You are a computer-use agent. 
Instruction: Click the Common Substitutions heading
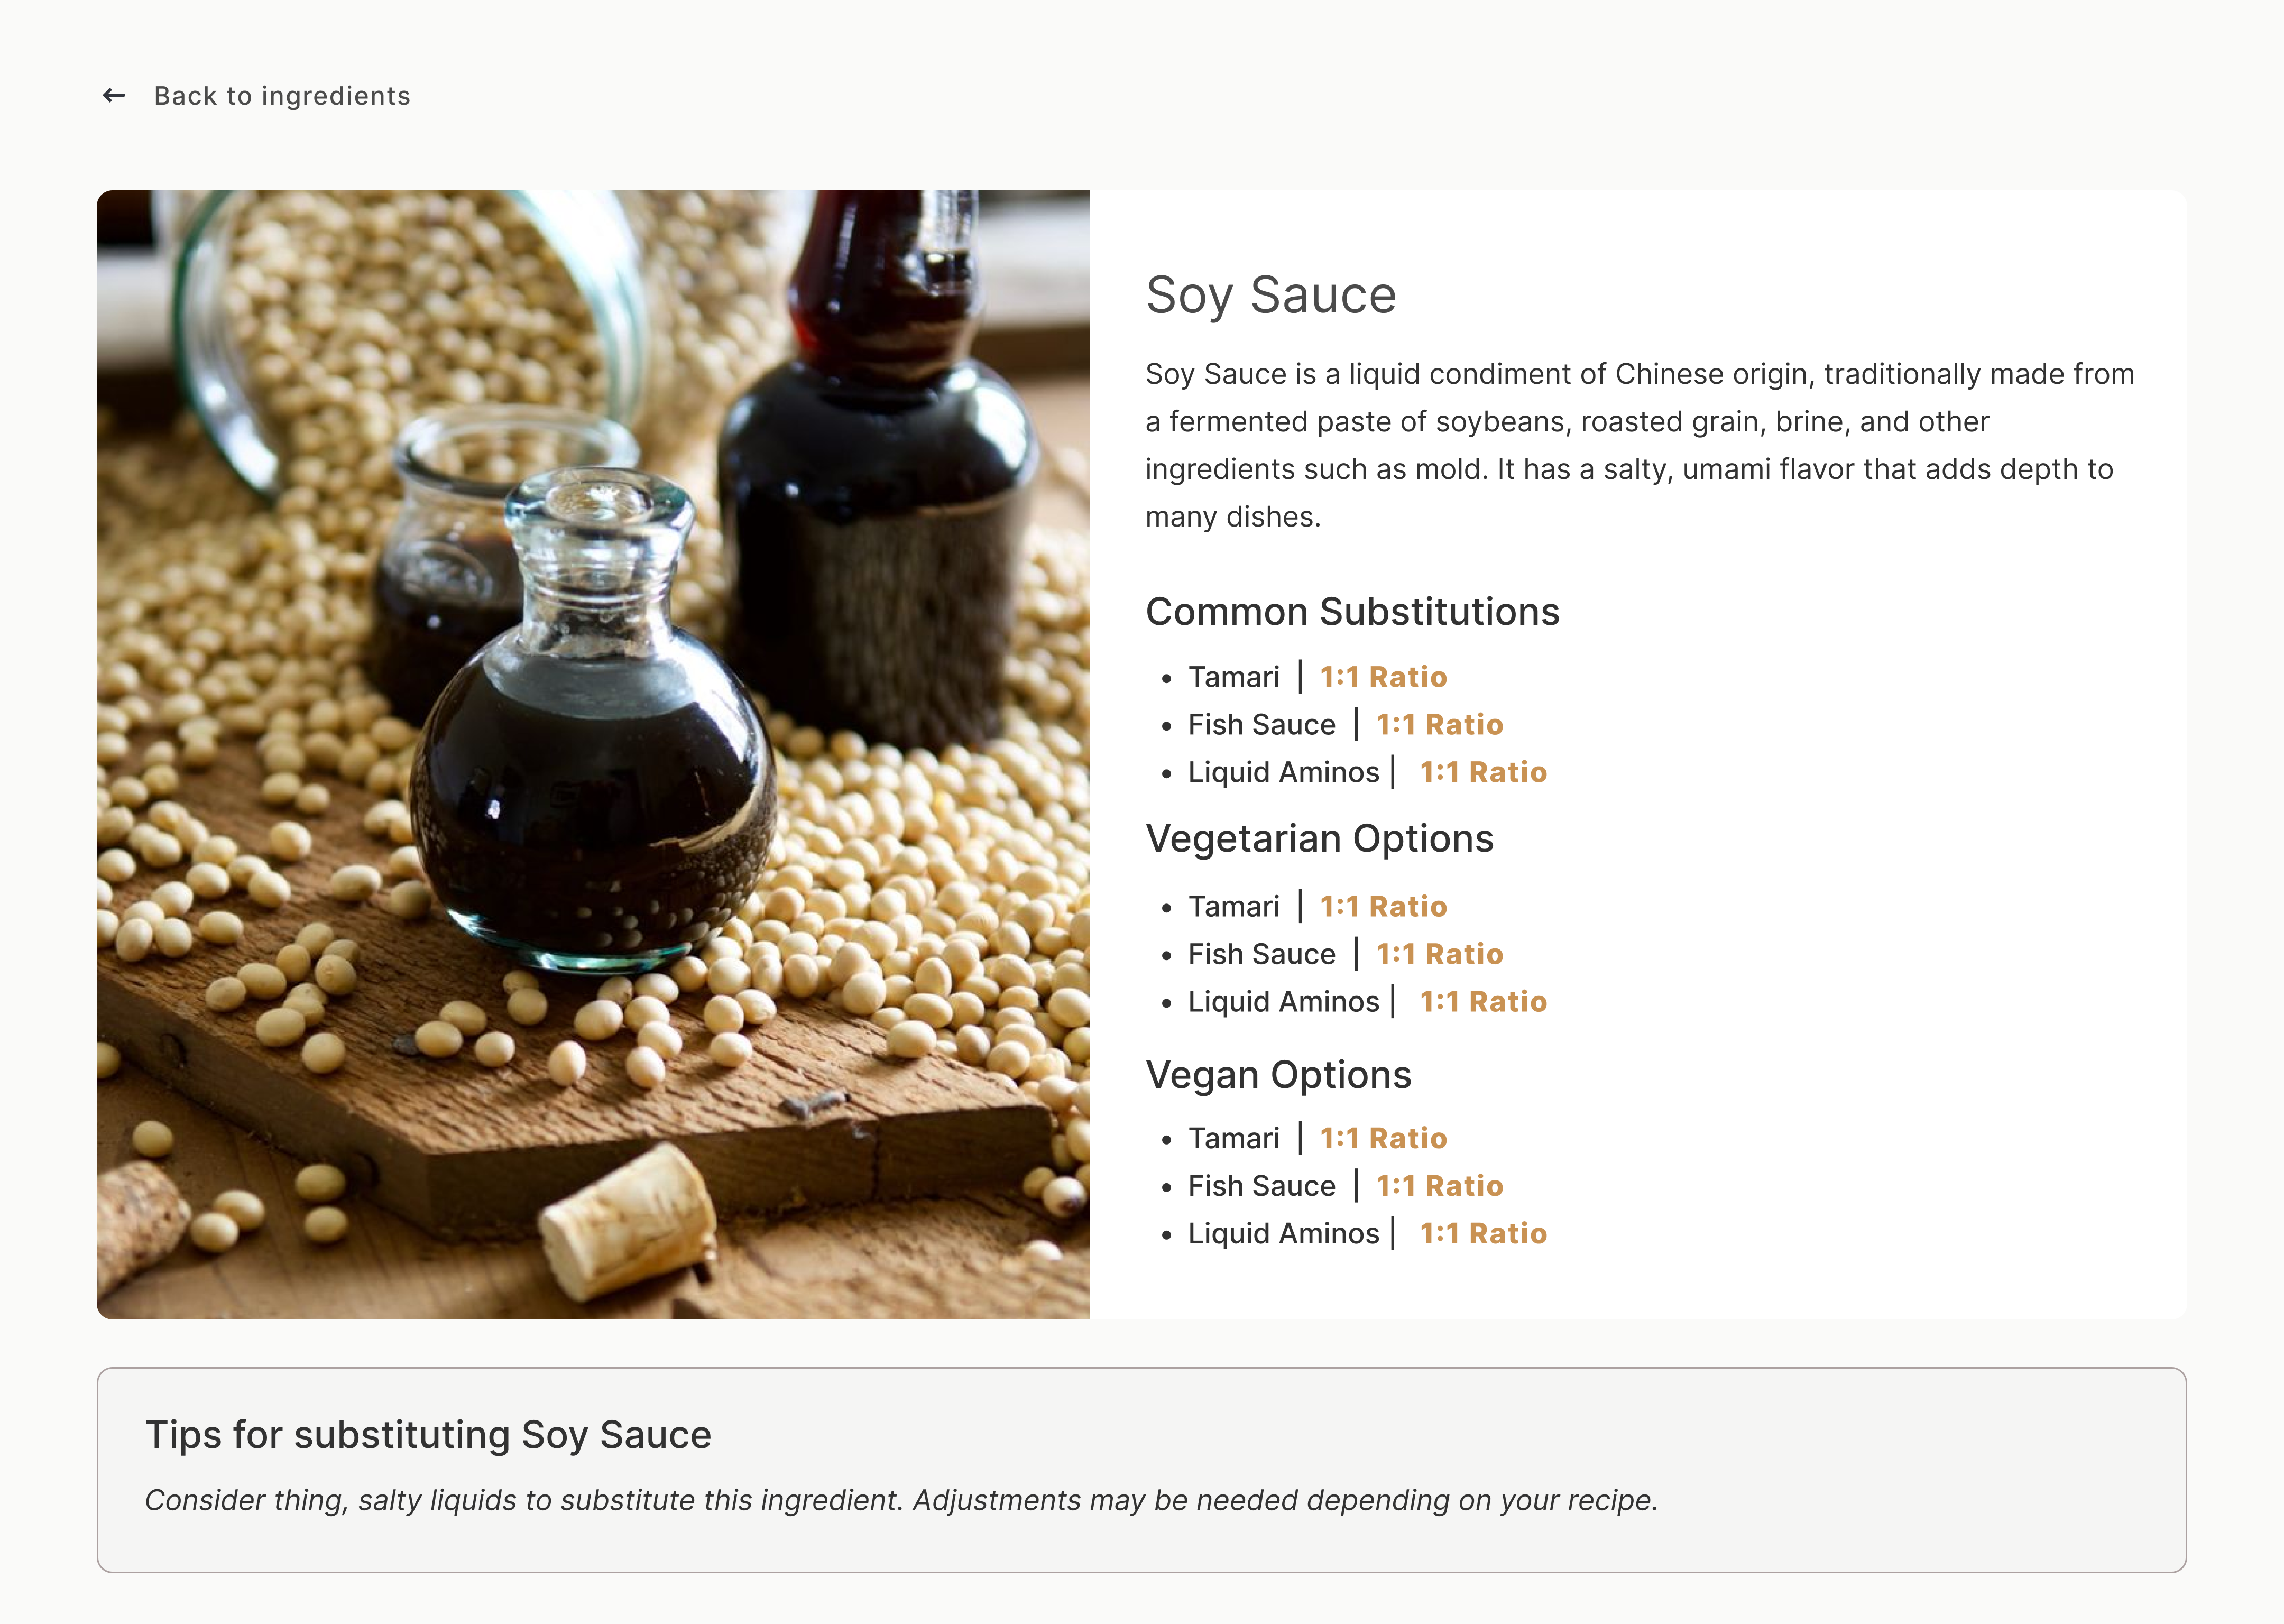coord(1352,611)
